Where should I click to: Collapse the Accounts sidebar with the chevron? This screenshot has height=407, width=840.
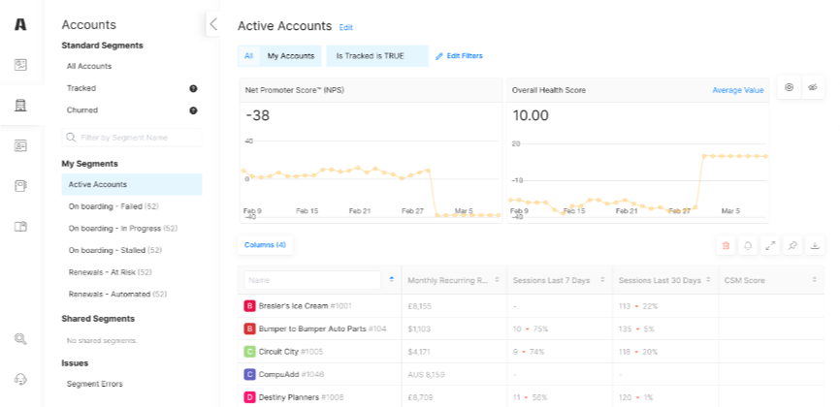pyautogui.click(x=213, y=23)
